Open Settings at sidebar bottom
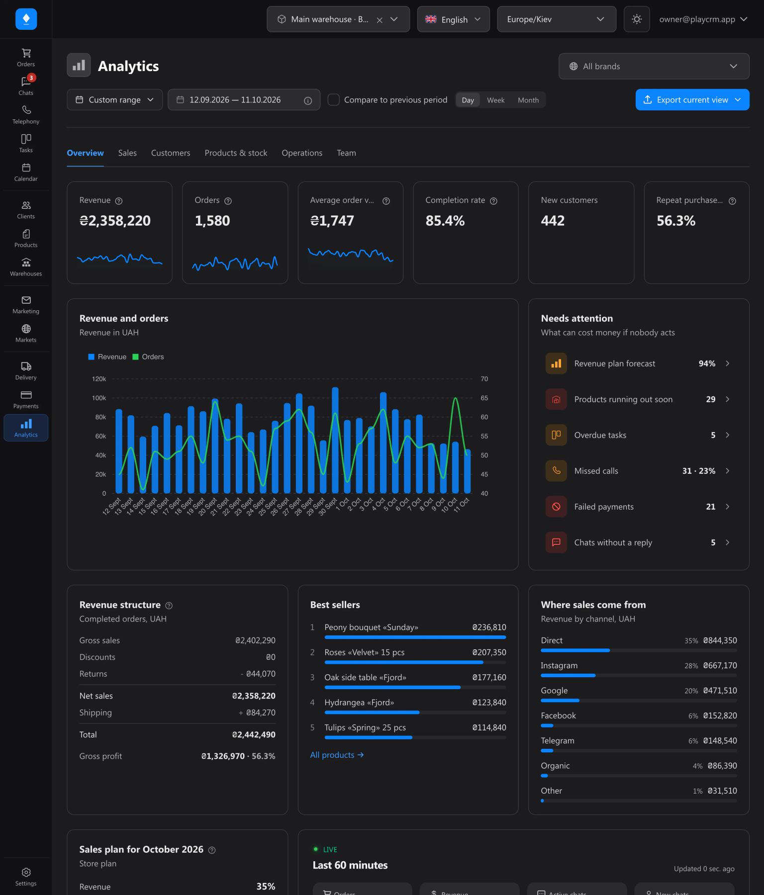764x895 pixels. click(x=26, y=877)
